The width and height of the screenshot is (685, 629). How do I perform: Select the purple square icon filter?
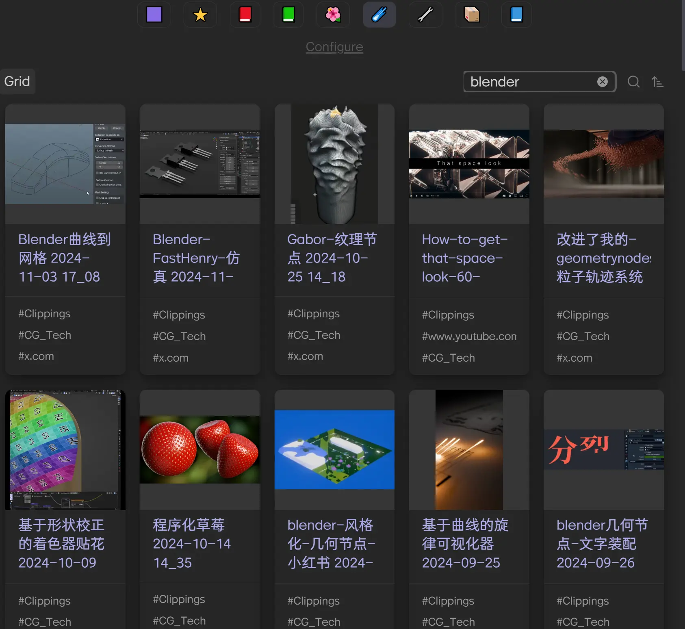pos(154,15)
